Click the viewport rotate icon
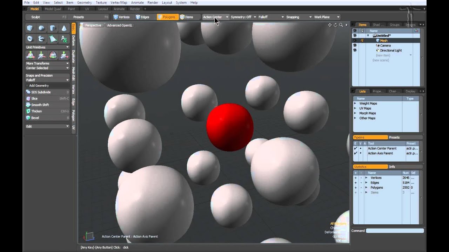The height and width of the screenshot is (252, 449). tap(335, 25)
